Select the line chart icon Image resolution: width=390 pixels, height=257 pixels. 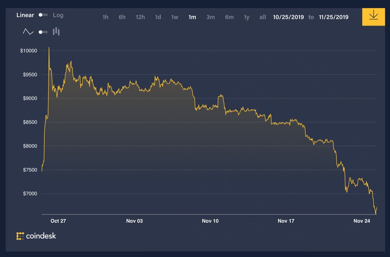[28, 32]
